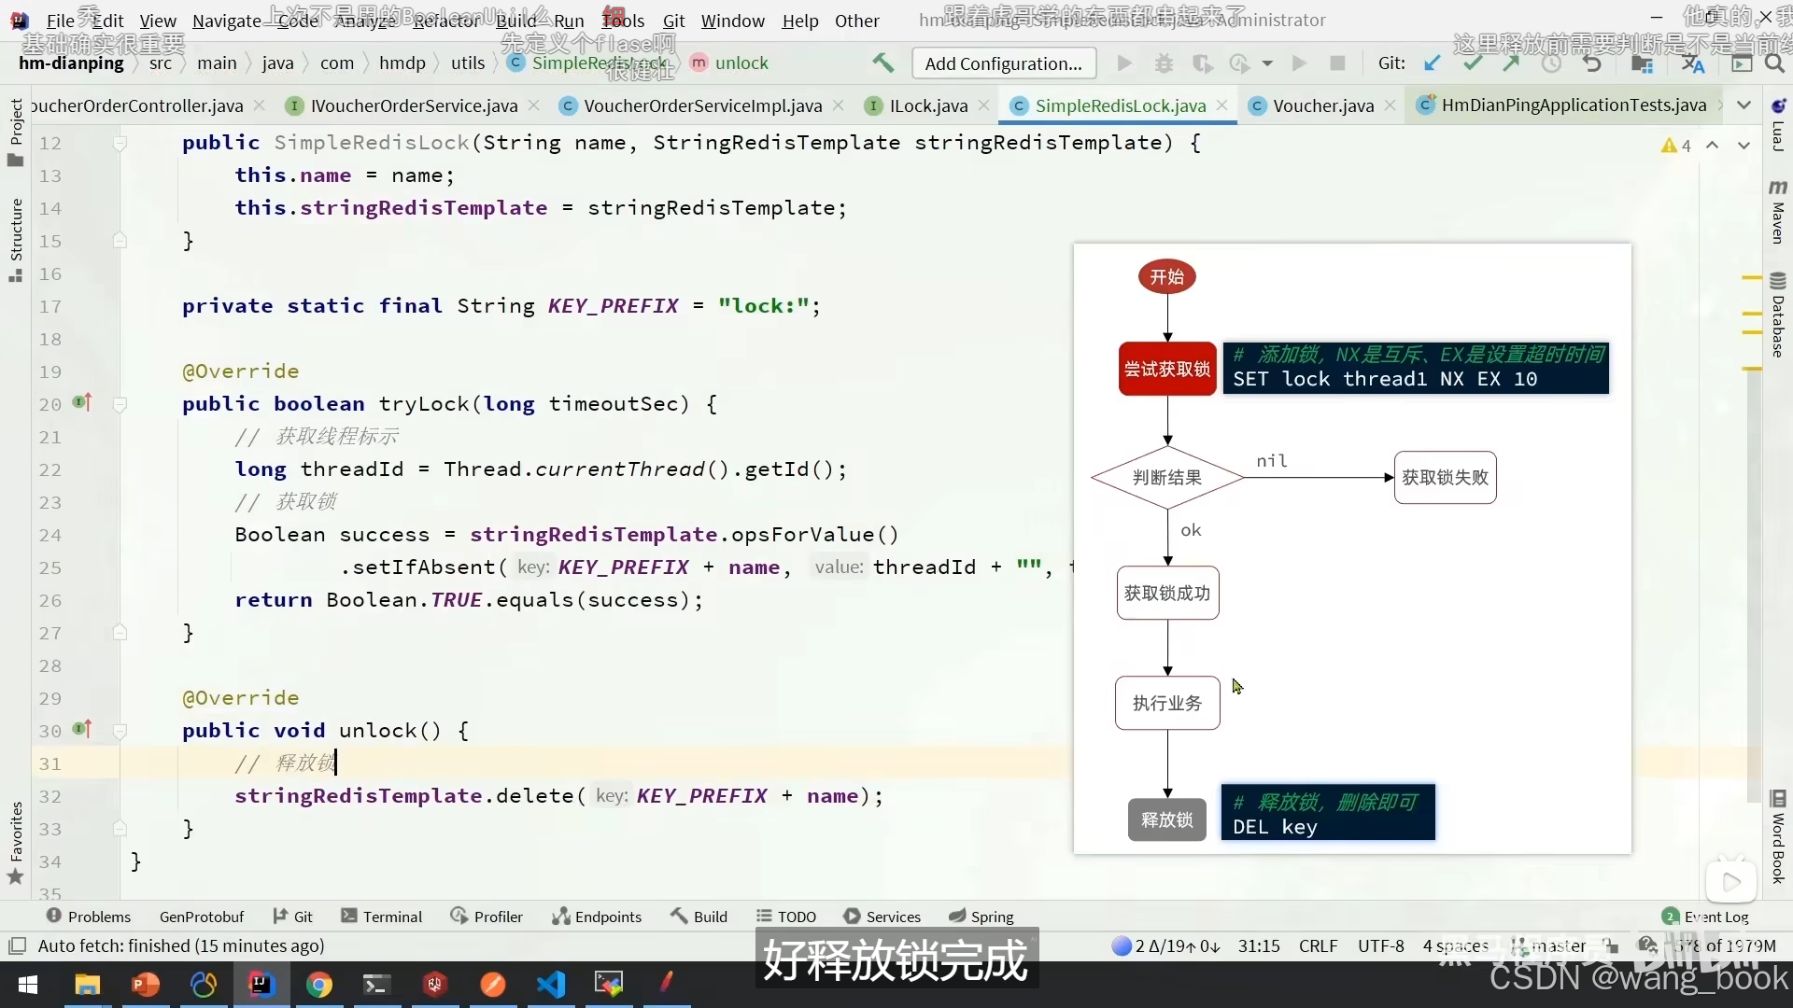The image size is (1793, 1008).
Task: Click the Git push arrow icon
Action: click(x=1511, y=63)
